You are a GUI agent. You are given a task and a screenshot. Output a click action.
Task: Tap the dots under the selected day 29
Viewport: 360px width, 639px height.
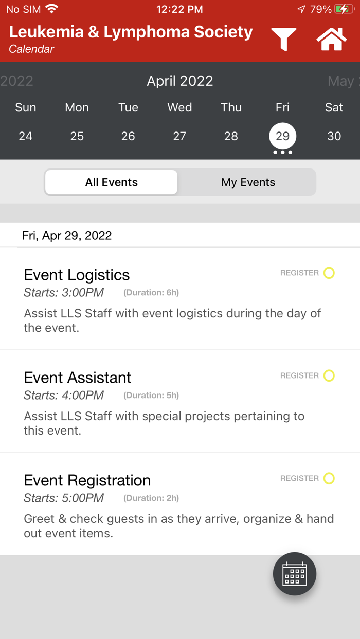point(282,153)
